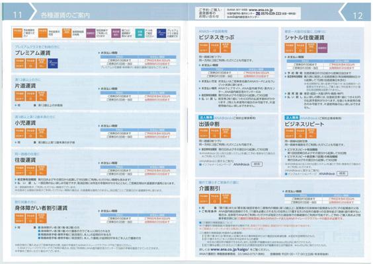Click the first orange icon under シャトル往復運賃

click(290, 48)
